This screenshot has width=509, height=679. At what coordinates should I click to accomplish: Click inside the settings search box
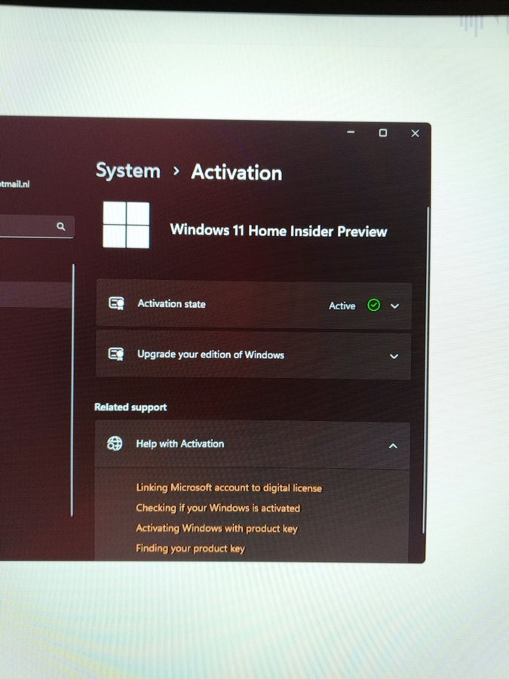(26, 226)
